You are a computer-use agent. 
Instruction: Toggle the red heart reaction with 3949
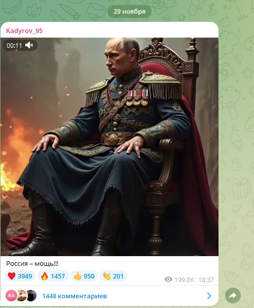(20, 276)
